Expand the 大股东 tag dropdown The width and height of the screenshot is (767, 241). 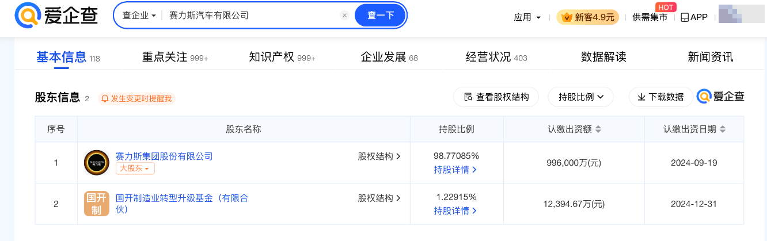(135, 169)
